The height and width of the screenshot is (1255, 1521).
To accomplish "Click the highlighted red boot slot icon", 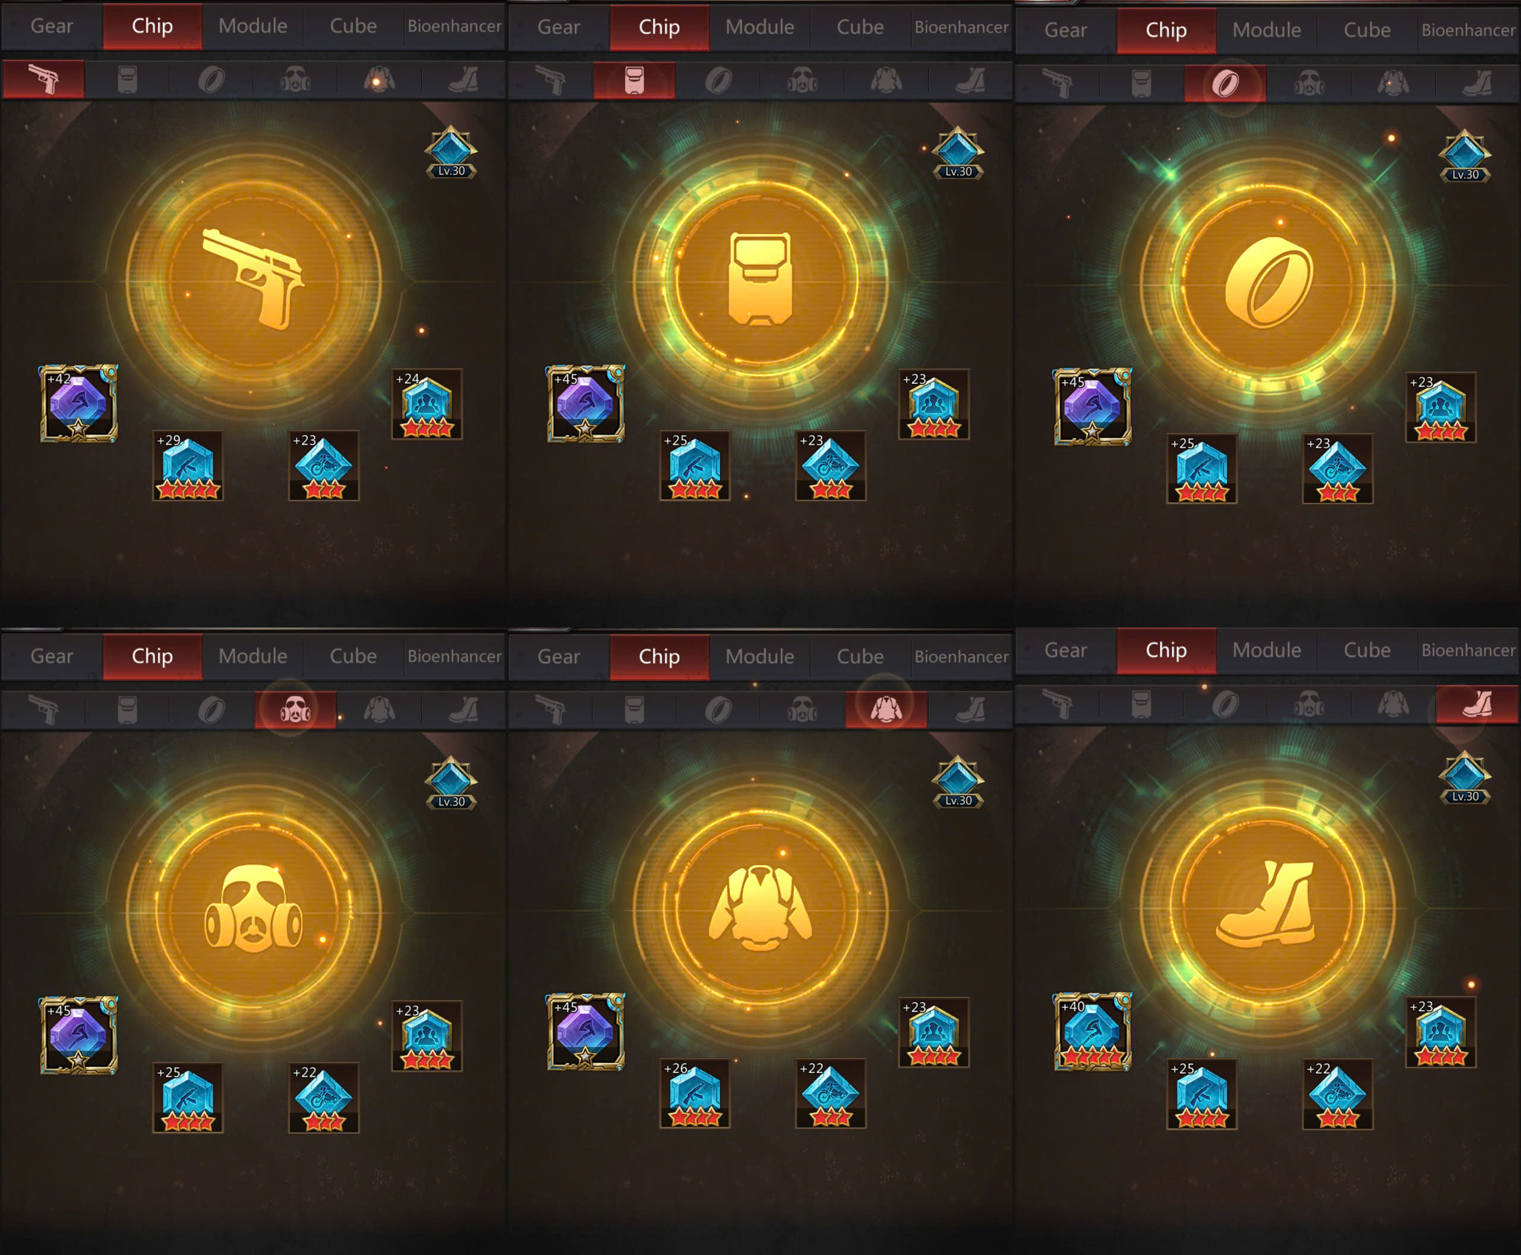I will pyautogui.click(x=1477, y=704).
